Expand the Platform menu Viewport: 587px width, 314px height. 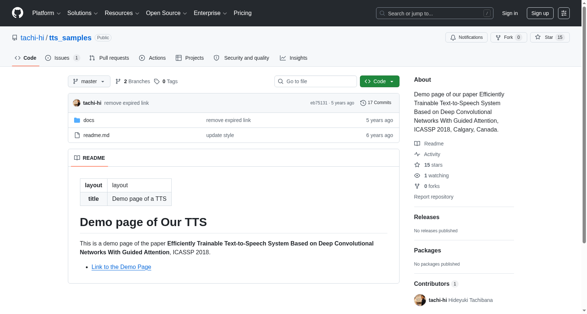pos(47,13)
